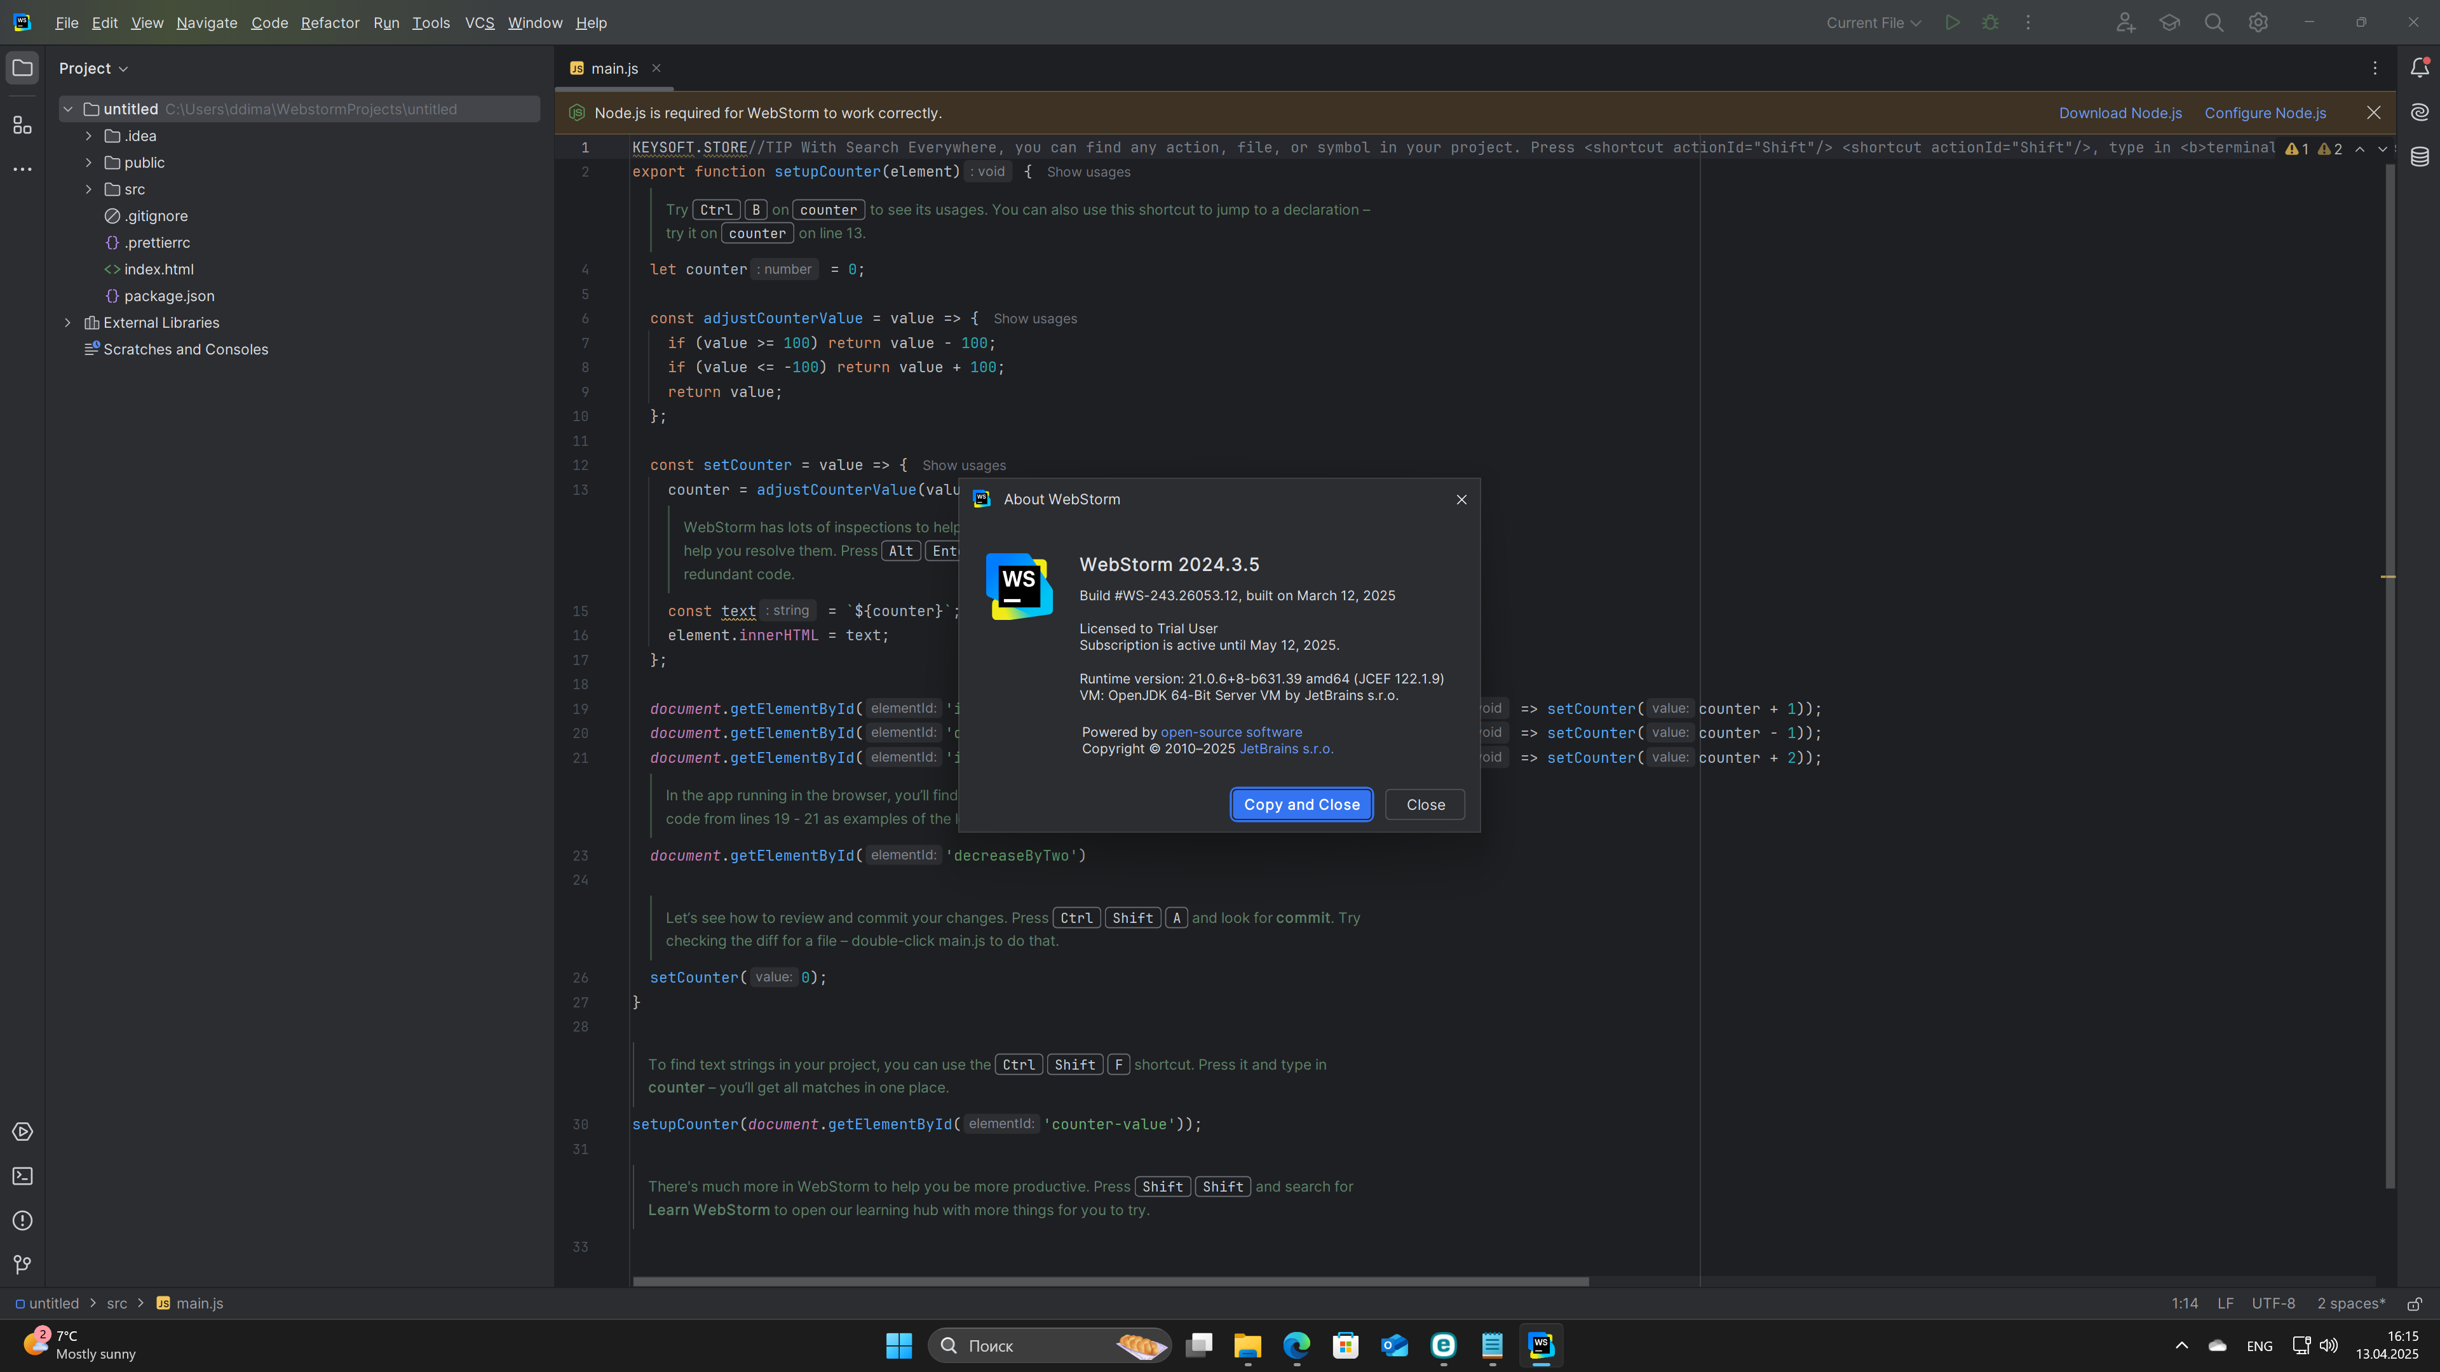Show more tool windows ellipsis
2440x1372 pixels.
tap(23, 170)
